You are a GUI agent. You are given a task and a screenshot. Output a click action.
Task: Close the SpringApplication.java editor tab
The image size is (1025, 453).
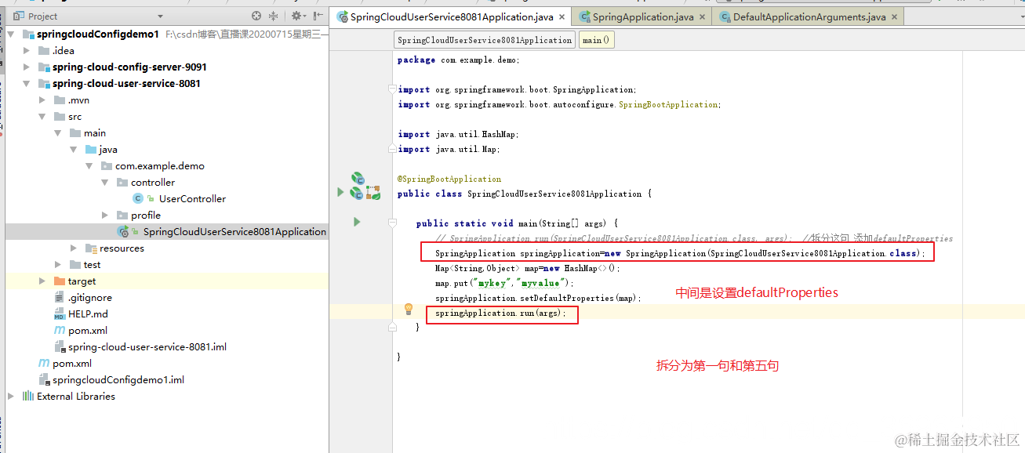pos(702,16)
